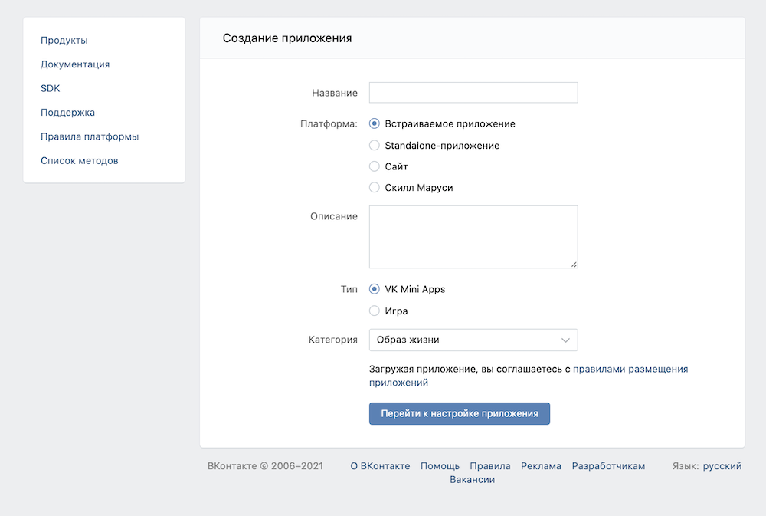Image resolution: width=766 pixels, height=516 pixels.
Task: Open Продукты in the sidebar
Action: tap(64, 41)
